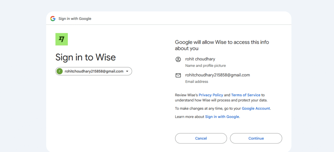Click the Google G logo
334x152 pixels.
point(53,19)
